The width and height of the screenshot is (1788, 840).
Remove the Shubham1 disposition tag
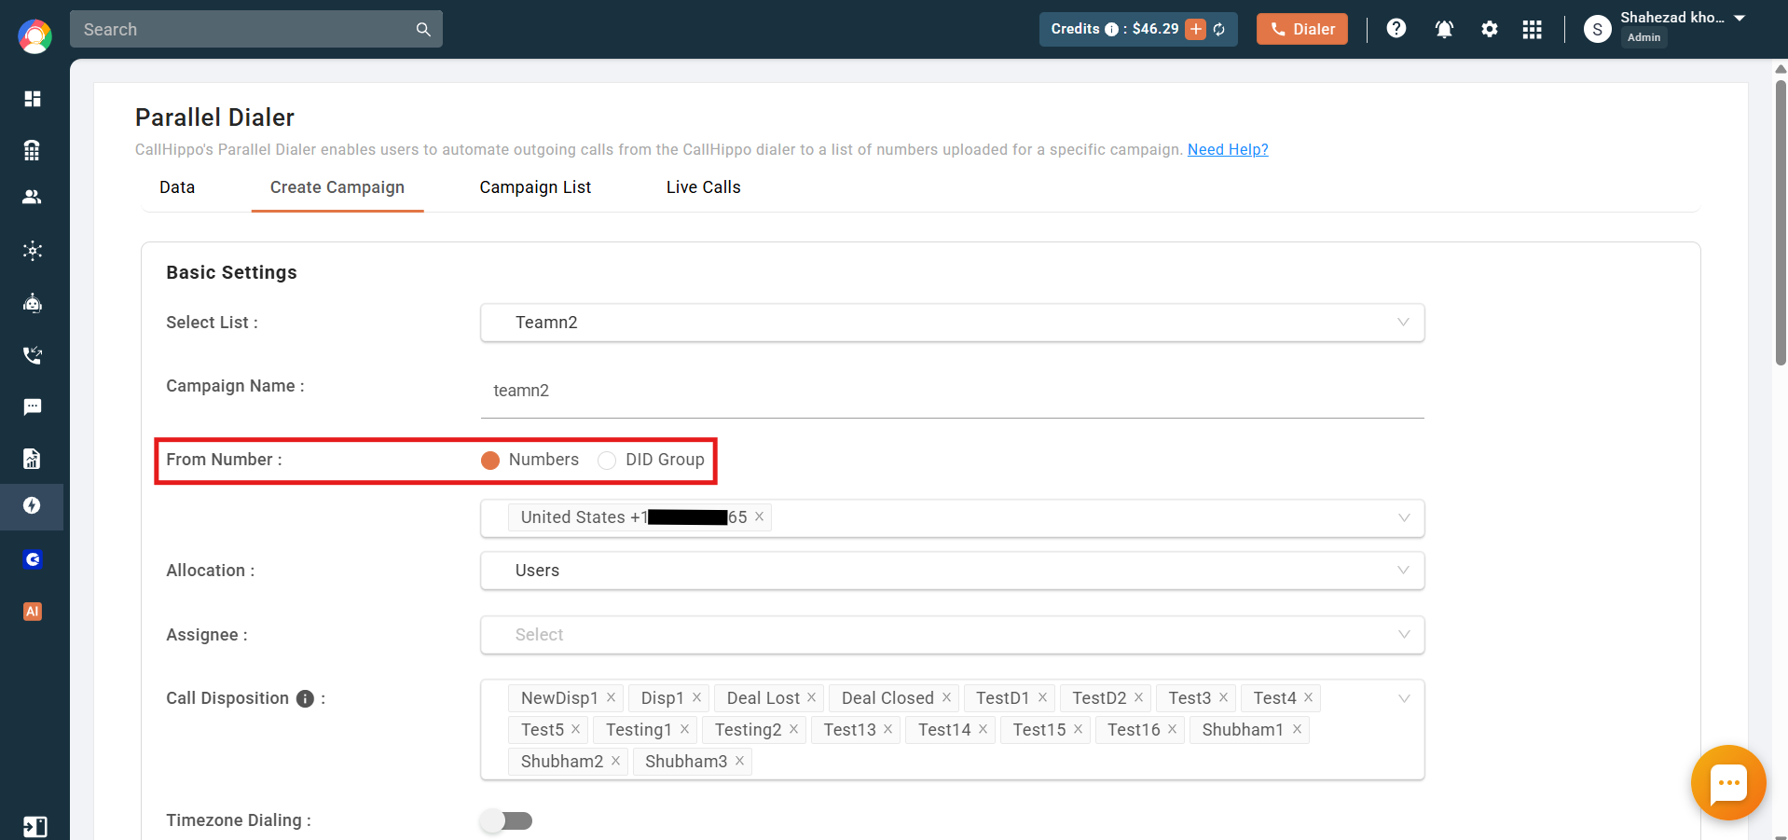1297,729
